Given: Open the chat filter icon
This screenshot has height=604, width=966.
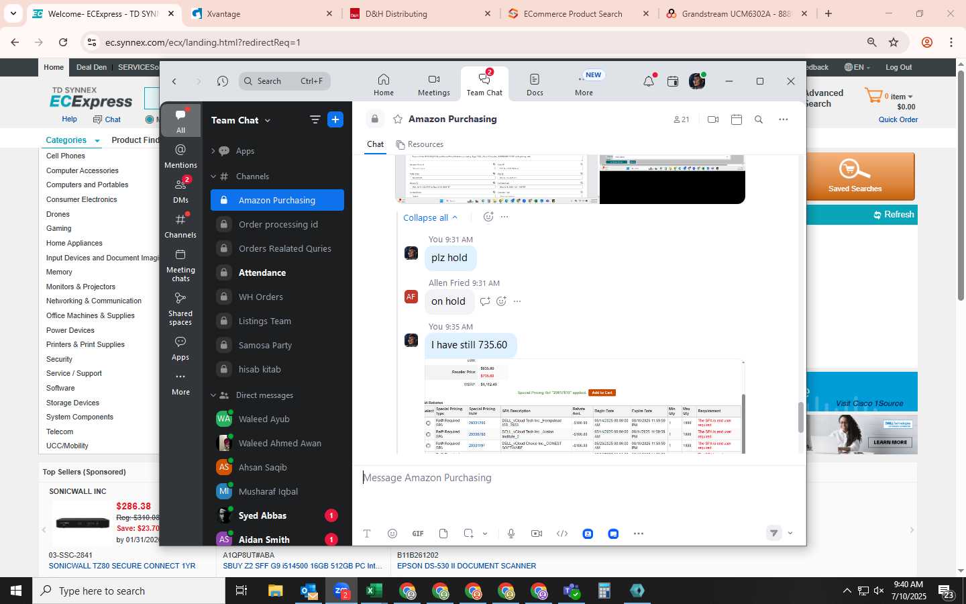Looking at the screenshot, I should click(315, 119).
